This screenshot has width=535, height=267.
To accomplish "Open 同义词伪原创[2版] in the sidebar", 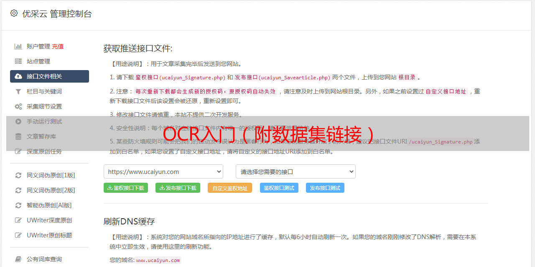I will (51, 190).
